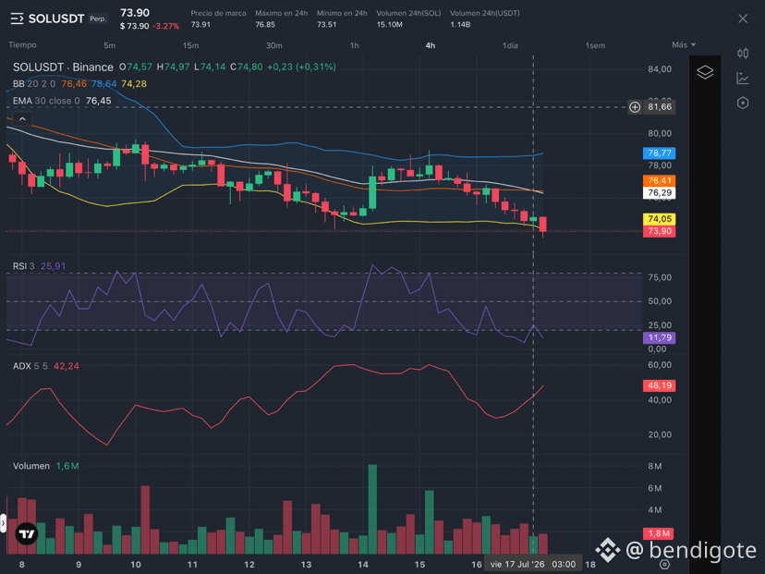Click the 74,05 yellow price label
Image resolution: width=765 pixels, height=574 pixels.
(659, 219)
